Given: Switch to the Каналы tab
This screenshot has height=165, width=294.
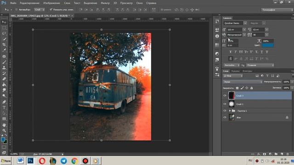Looking at the screenshot, I should (x=235, y=71).
